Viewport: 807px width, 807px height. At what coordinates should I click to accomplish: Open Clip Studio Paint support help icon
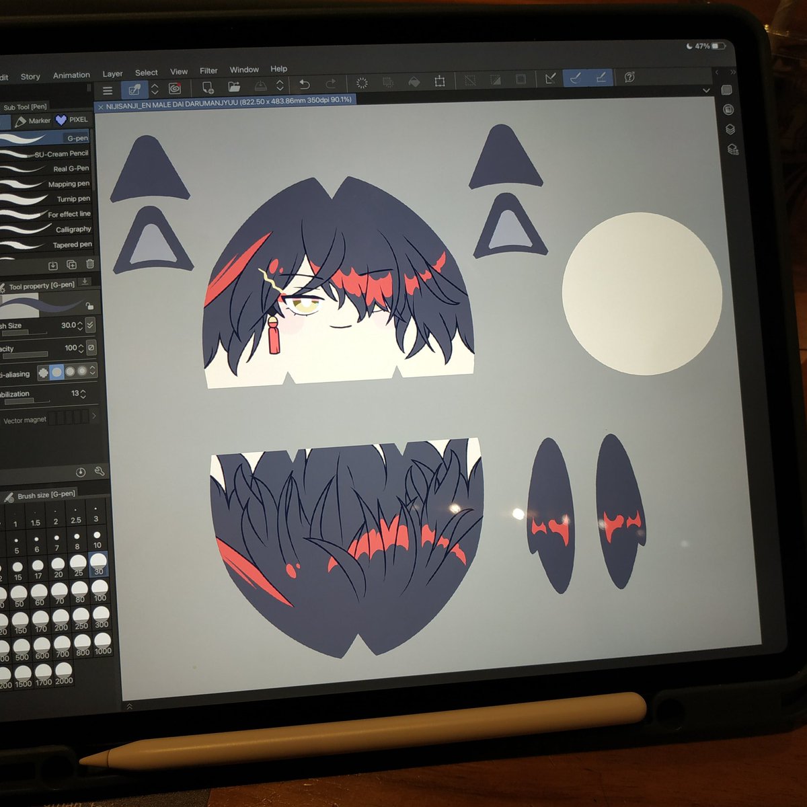tap(629, 77)
